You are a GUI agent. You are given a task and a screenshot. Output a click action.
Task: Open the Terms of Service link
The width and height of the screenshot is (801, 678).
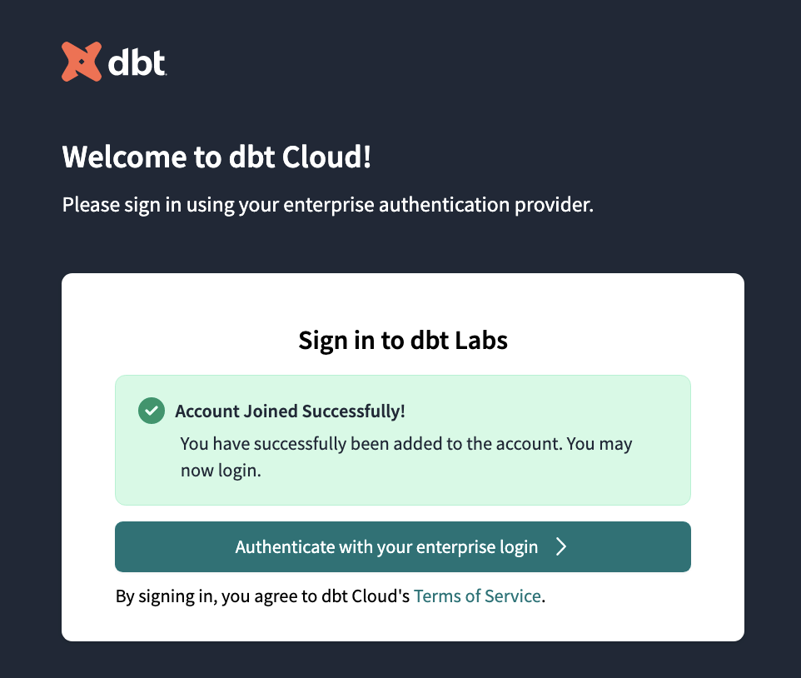(477, 596)
